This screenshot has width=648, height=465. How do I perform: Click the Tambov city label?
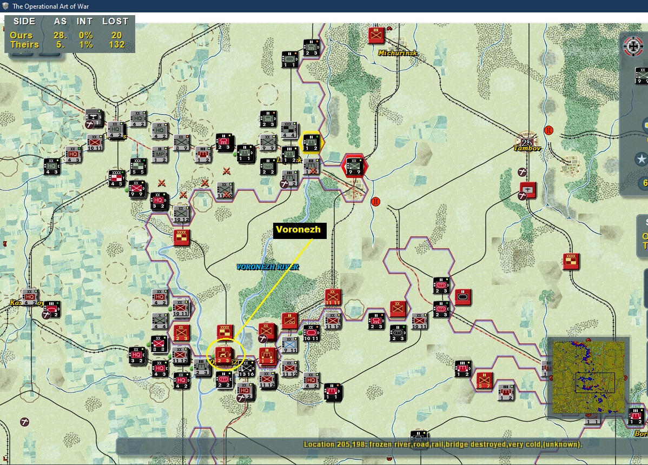pyautogui.click(x=527, y=148)
